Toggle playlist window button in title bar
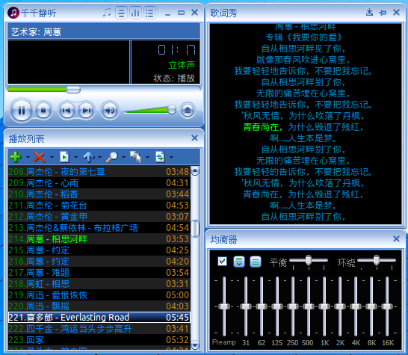The height and width of the screenshot is (355, 408). [x=149, y=13]
